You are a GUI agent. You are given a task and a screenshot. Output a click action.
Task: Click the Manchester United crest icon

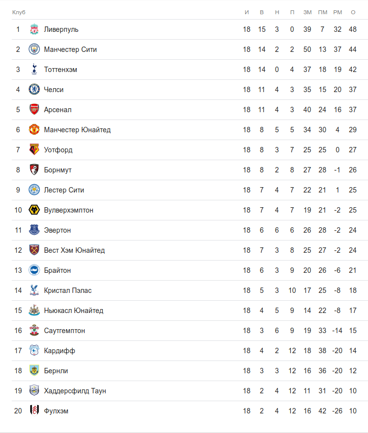click(x=34, y=130)
